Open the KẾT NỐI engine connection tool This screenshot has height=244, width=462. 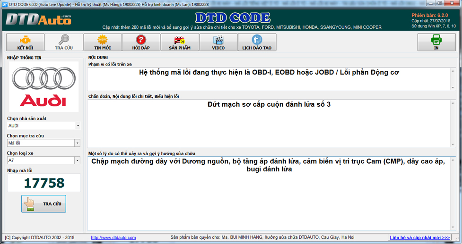(x=26, y=42)
